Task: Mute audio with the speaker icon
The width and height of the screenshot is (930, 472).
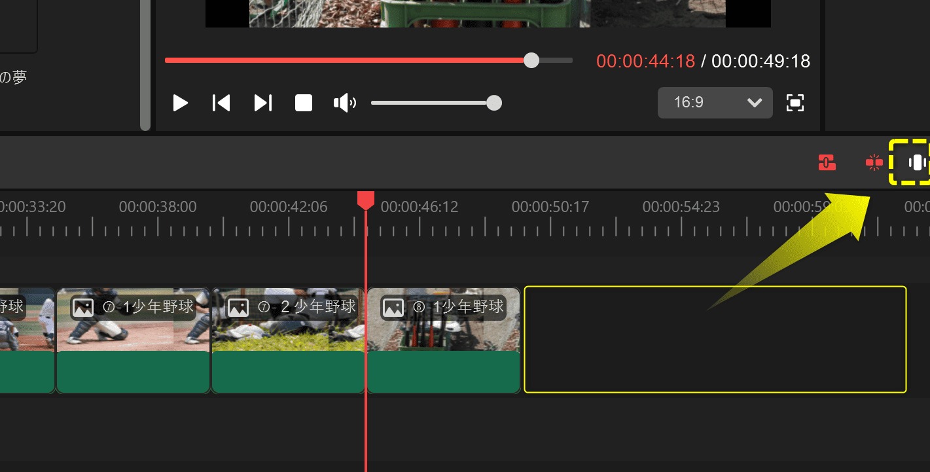Action: (x=344, y=103)
